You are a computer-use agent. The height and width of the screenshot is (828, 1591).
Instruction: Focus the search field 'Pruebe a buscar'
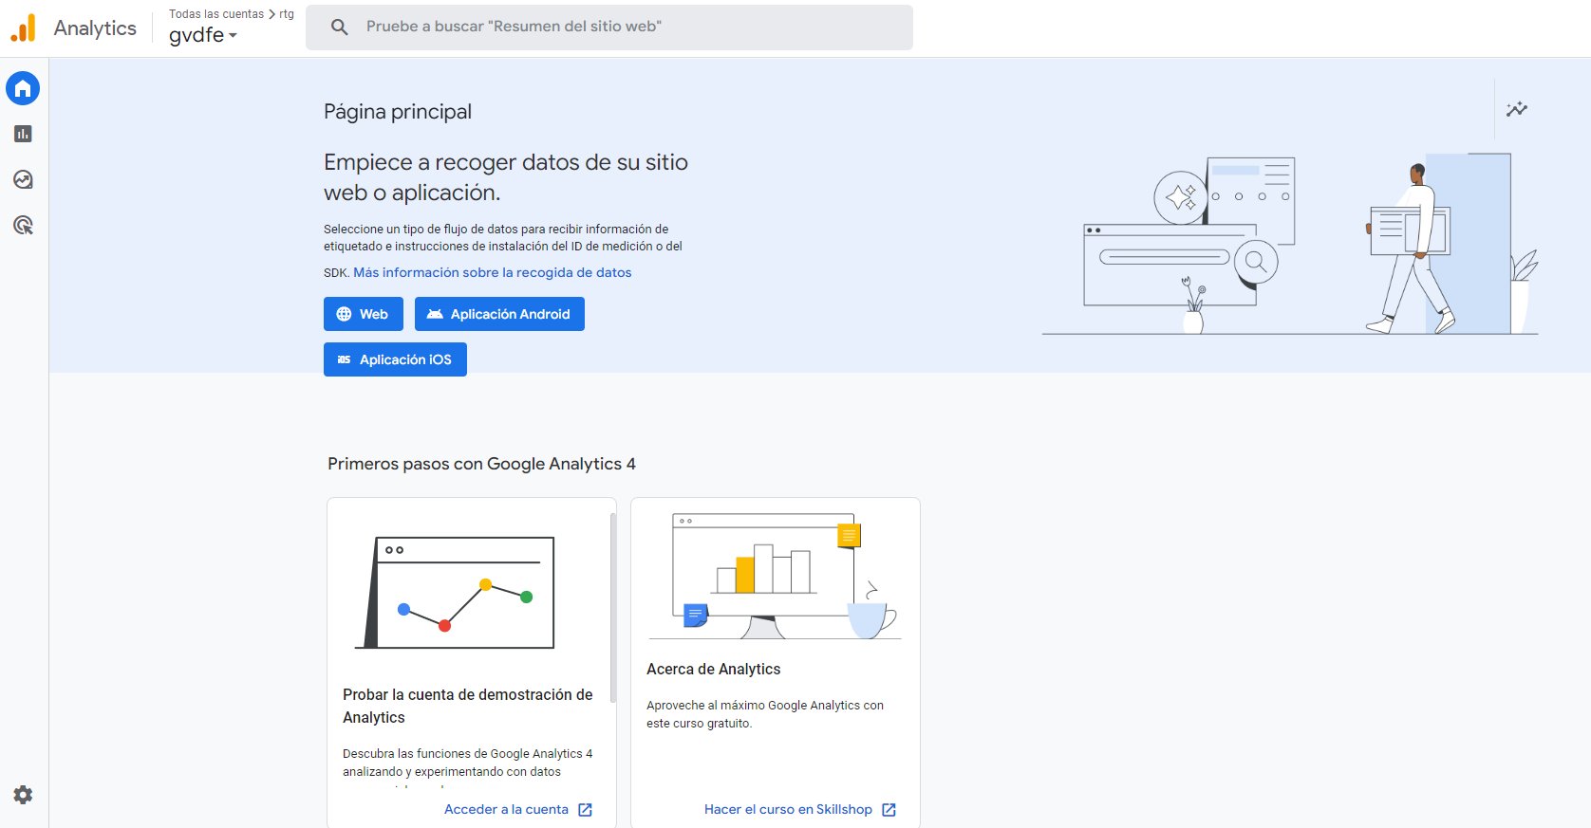pyautogui.click(x=609, y=27)
